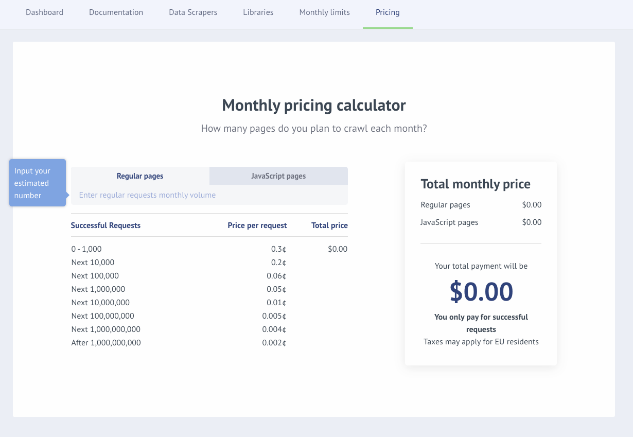Navigate to Data Scrapers
This screenshot has width=633, height=437.
(x=193, y=12)
